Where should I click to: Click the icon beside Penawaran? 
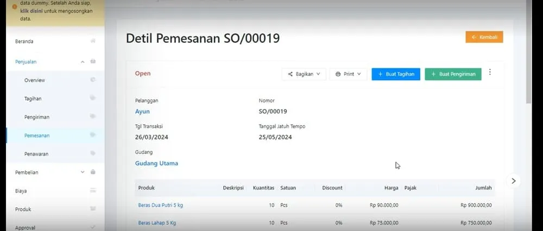(x=93, y=153)
